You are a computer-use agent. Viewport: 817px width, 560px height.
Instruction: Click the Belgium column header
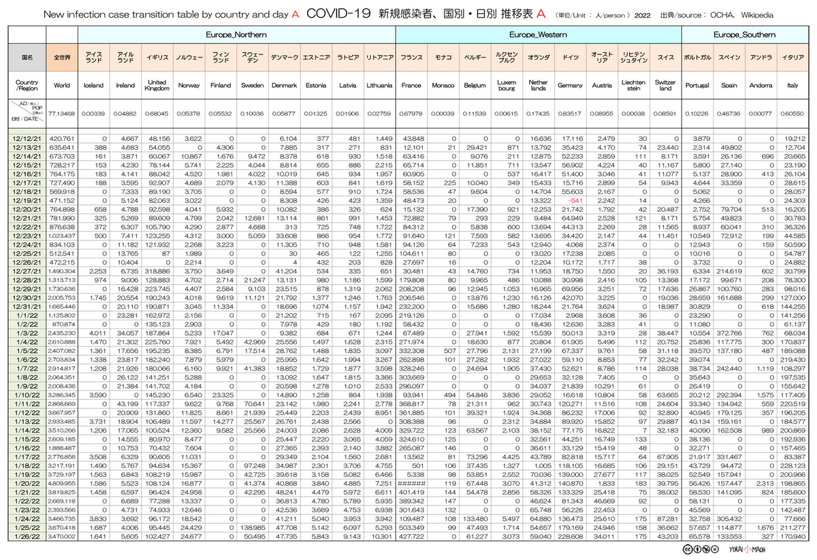tap(475, 86)
